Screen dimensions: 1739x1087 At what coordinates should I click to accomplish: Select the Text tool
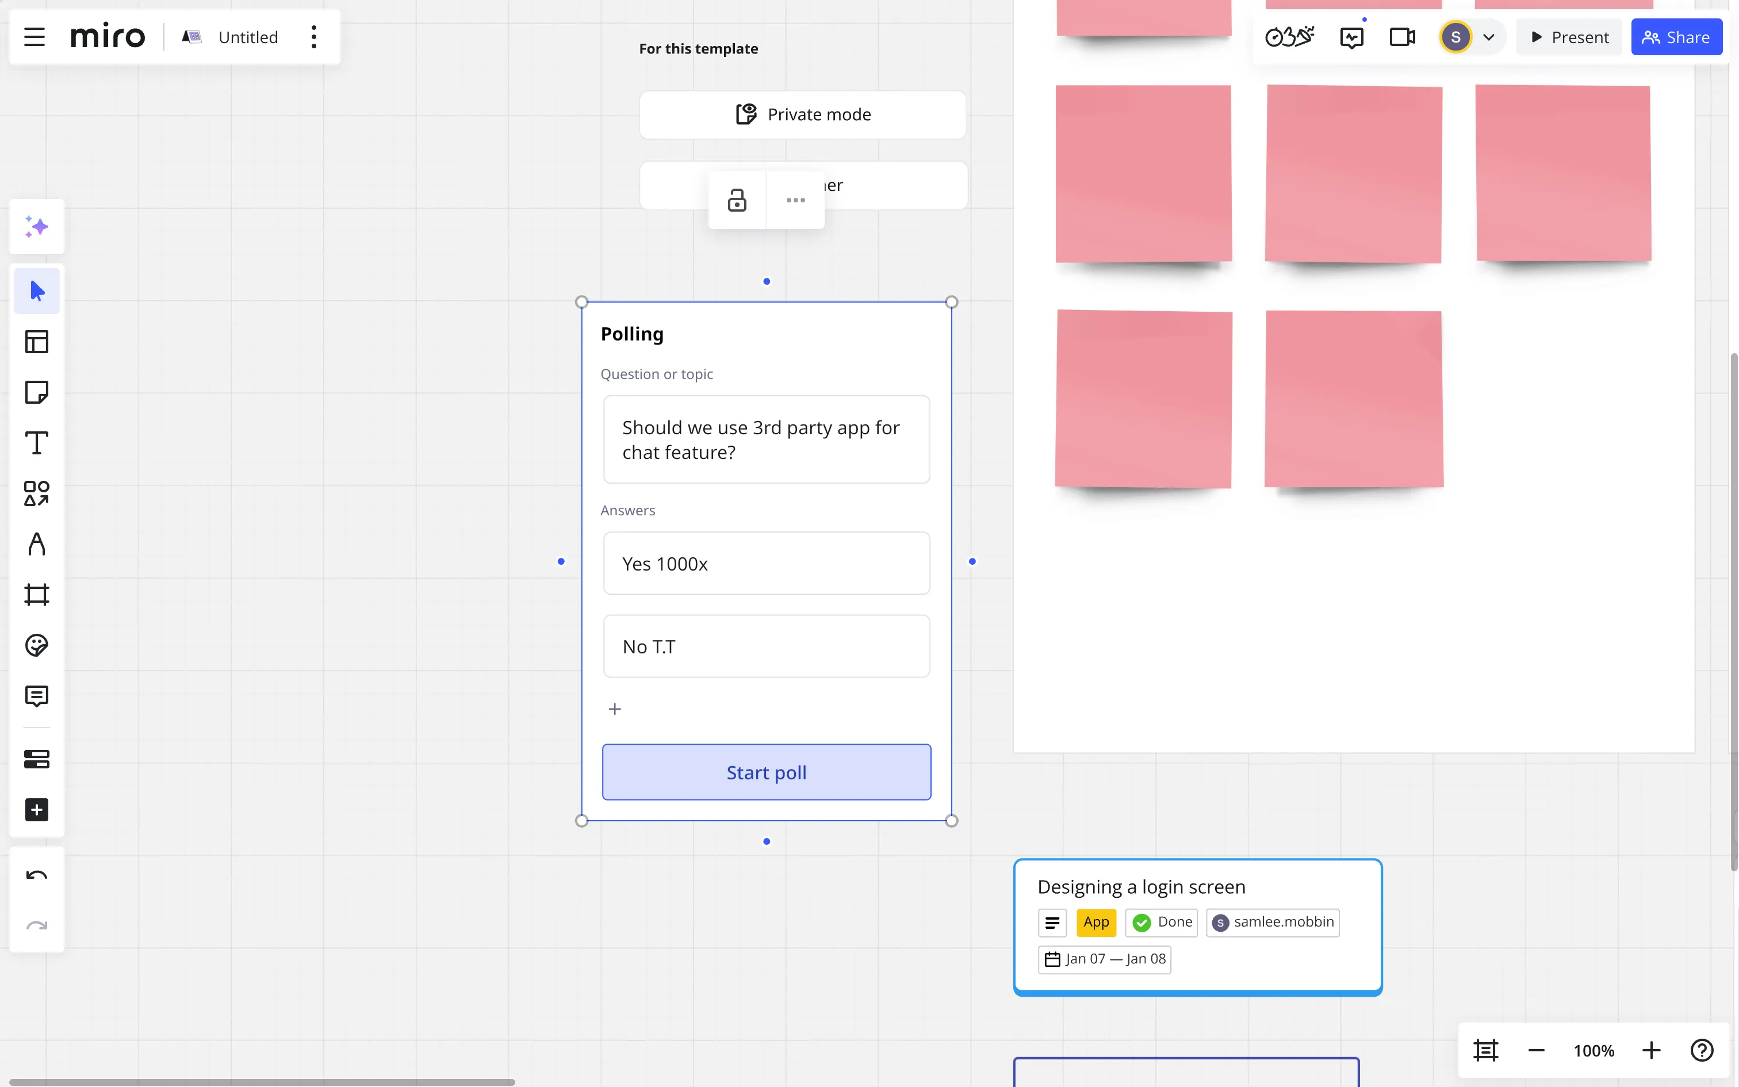(37, 443)
